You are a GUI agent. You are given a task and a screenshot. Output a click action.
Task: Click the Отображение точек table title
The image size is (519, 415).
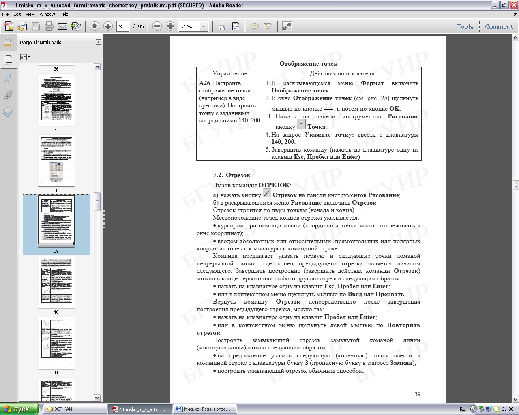click(308, 64)
